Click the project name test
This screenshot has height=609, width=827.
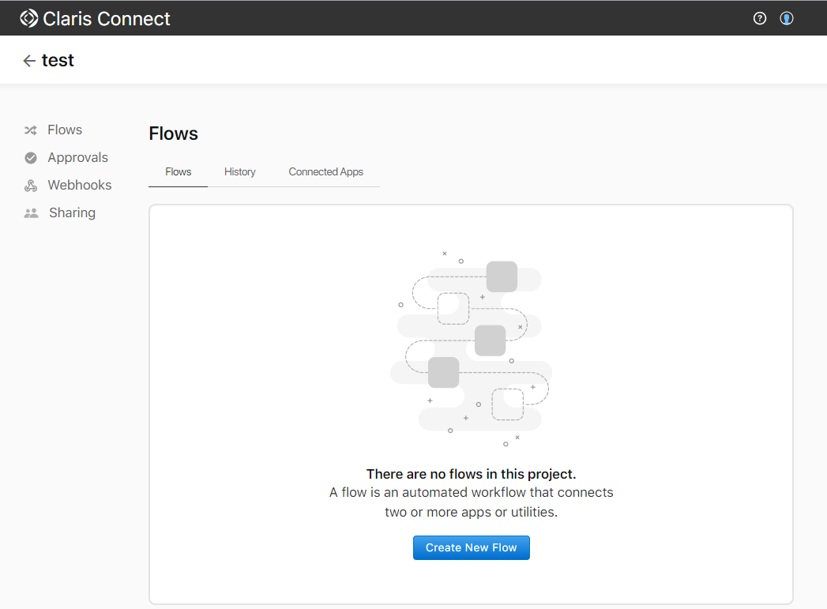pyautogui.click(x=58, y=61)
